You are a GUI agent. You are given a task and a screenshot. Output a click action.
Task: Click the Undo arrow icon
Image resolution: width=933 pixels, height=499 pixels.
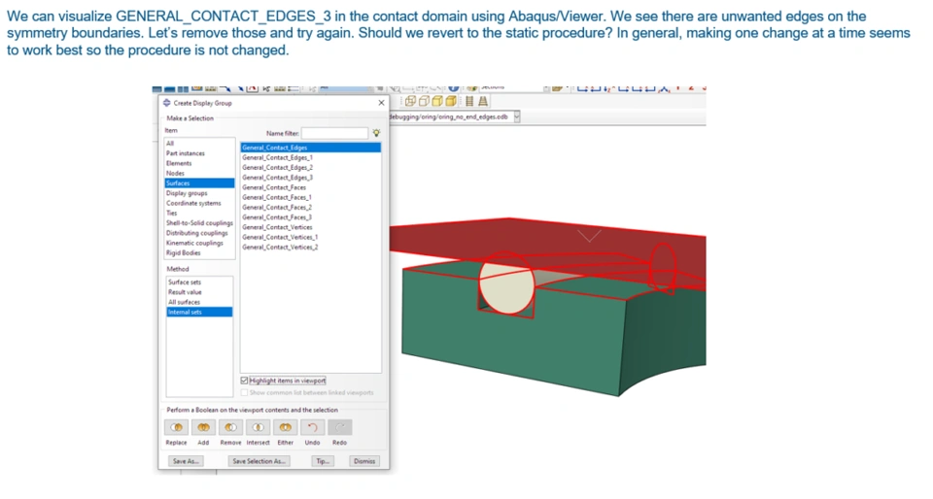pos(312,427)
